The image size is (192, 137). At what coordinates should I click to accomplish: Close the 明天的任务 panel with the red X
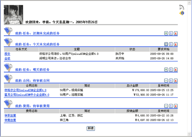tap(176, 70)
